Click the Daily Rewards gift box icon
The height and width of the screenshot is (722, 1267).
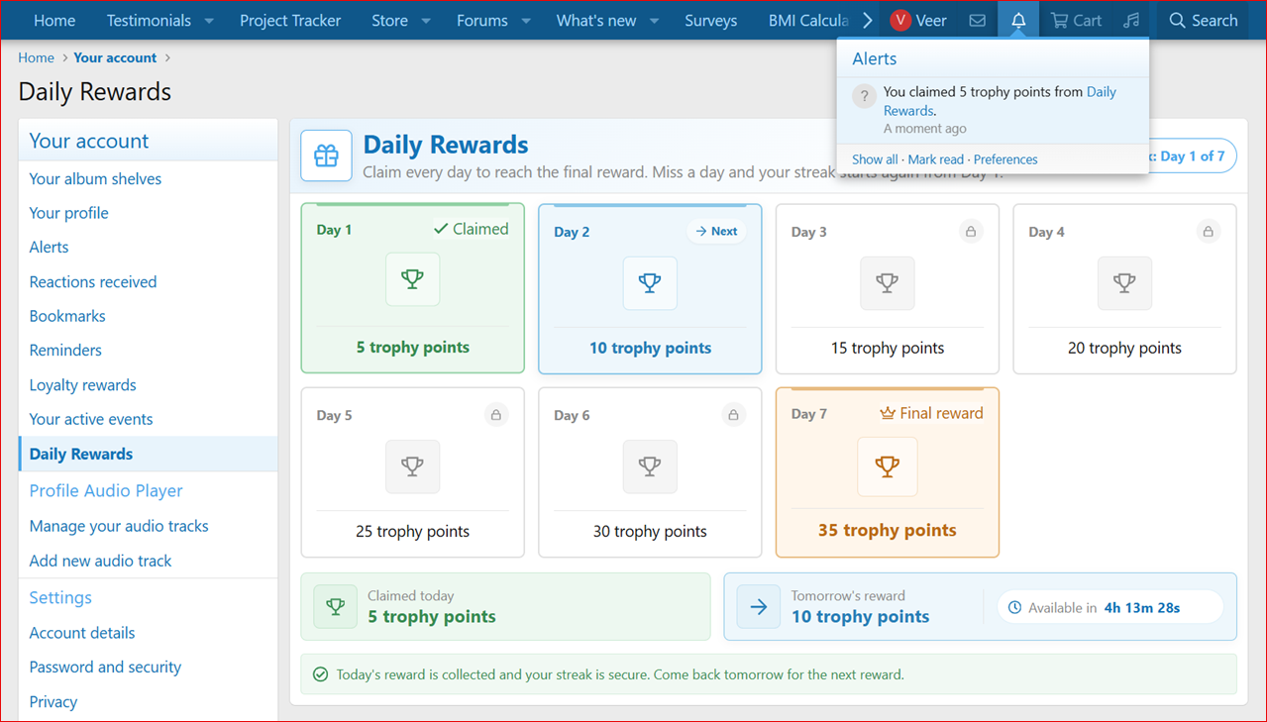pyautogui.click(x=326, y=155)
